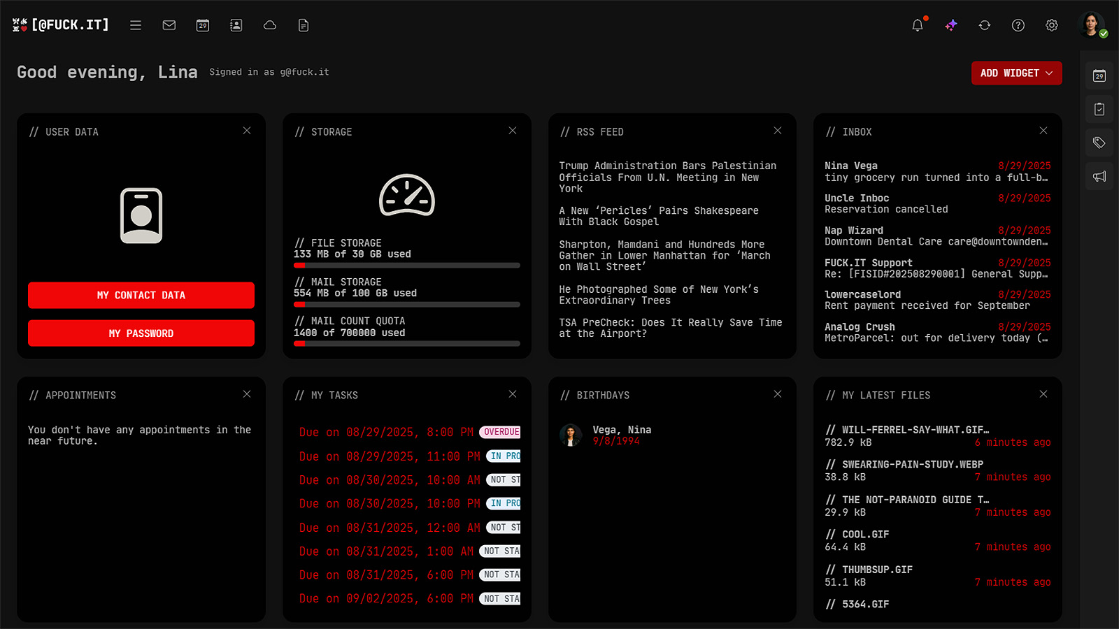The height and width of the screenshot is (629, 1119).
Task: Click the My Contact Data button
Action: [141, 295]
